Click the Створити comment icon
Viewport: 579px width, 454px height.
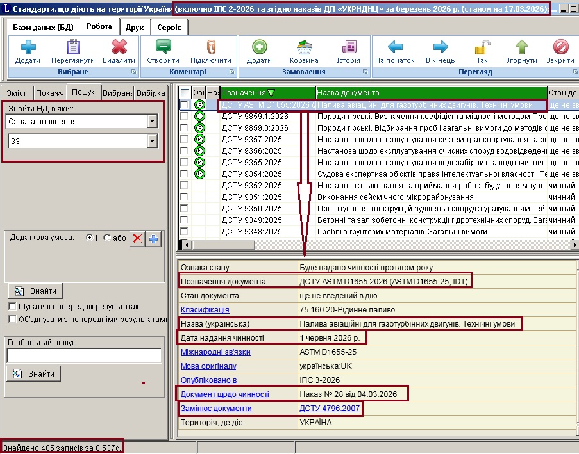pos(163,47)
